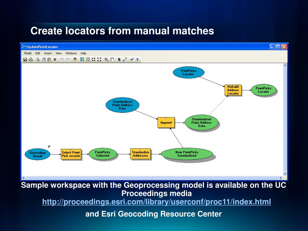Close the UpdatePointLocator window

pos(284,47)
